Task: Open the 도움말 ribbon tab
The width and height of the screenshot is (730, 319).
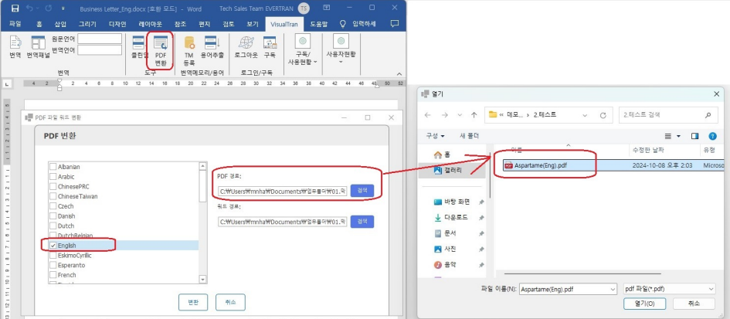Action: click(319, 24)
